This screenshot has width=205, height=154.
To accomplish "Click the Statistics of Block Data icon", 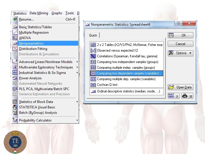I will 15,102.
